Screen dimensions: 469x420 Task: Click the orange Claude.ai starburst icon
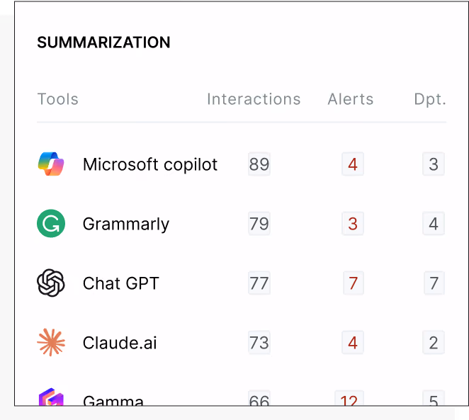[51, 342]
